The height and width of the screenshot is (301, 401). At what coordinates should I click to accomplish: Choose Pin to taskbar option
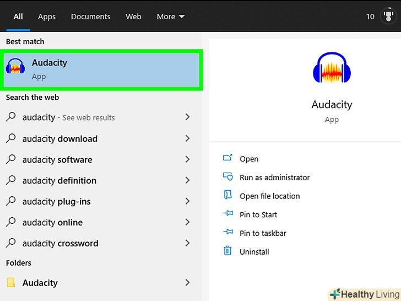(263, 233)
